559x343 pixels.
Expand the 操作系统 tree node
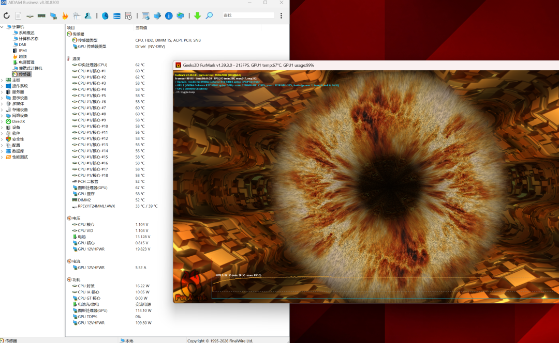coord(2,86)
